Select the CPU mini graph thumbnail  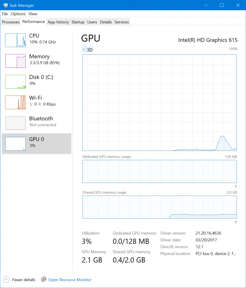click(x=15, y=40)
